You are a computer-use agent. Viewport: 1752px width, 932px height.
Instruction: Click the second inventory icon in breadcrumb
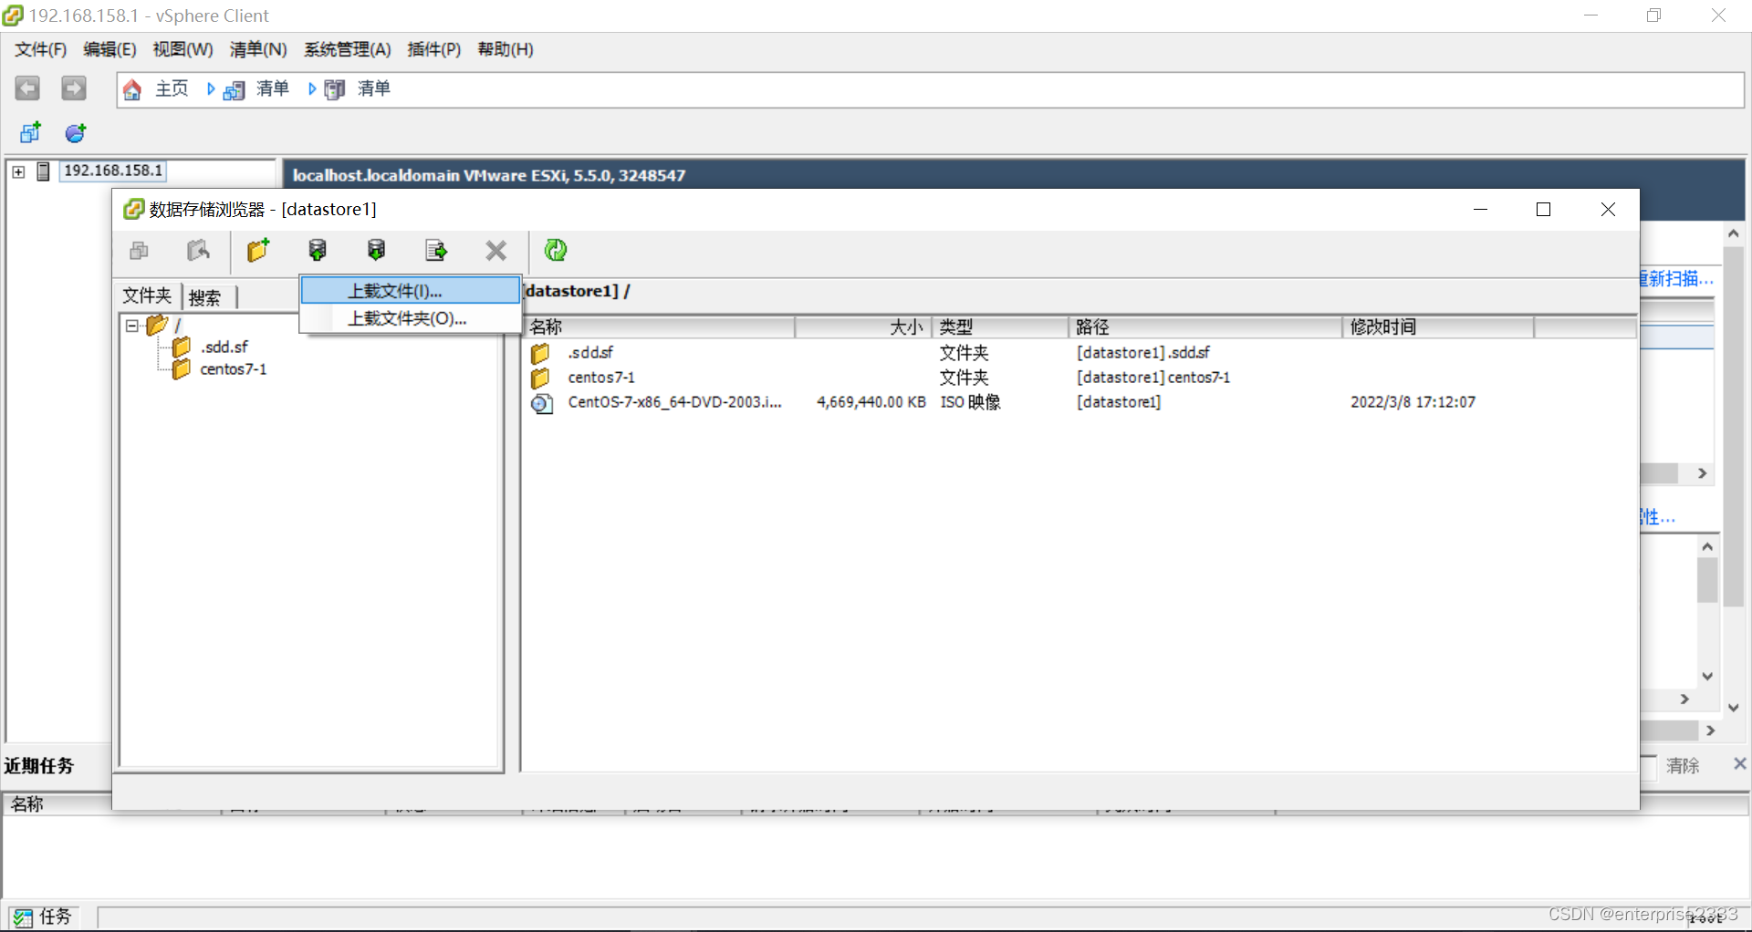click(x=335, y=89)
